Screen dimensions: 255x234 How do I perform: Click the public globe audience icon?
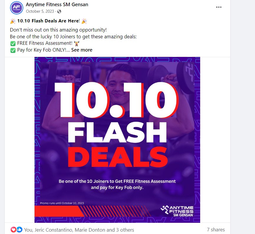pos(59,11)
